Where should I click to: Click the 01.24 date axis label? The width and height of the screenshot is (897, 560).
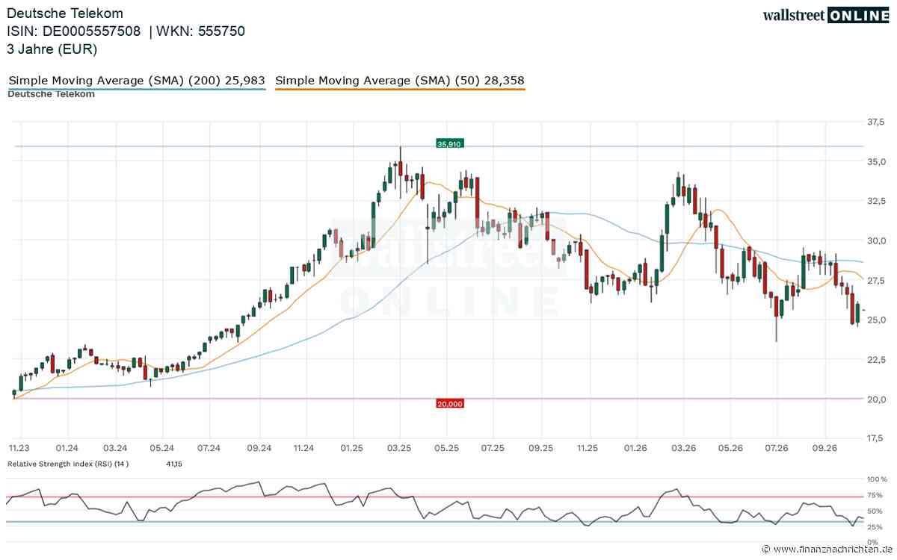[67, 448]
